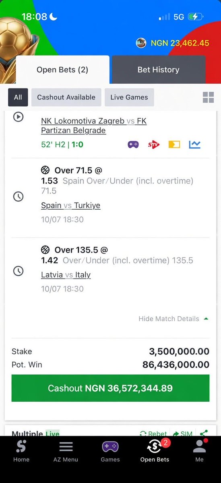The height and width of the screenshot is (483, 221).
Task: Switch to Bet History tab
Action: pyautogui.click(x=159, y=70)
